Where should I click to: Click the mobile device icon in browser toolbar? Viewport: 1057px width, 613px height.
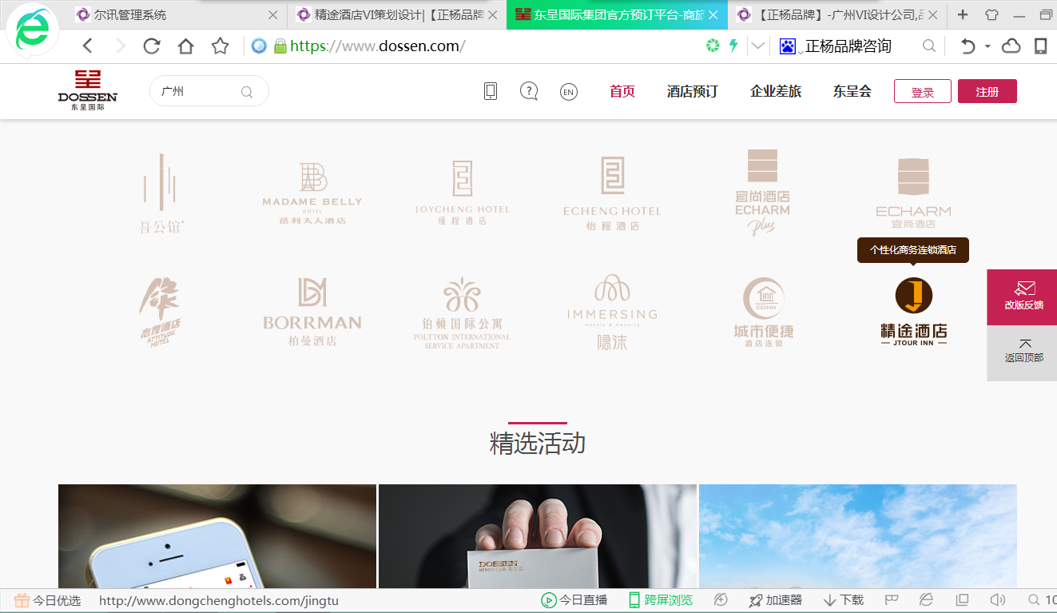coord(1041,46)
